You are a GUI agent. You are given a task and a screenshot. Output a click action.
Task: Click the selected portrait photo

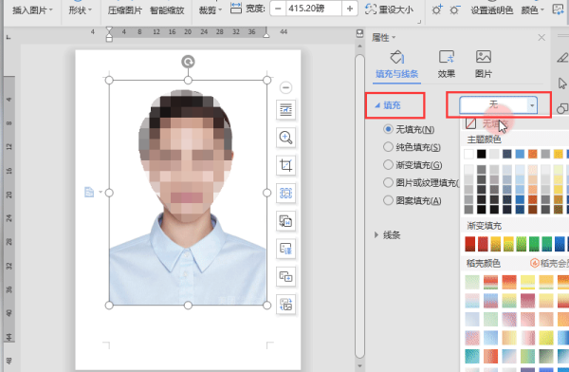pyautogui.click(x=188, y=193)
